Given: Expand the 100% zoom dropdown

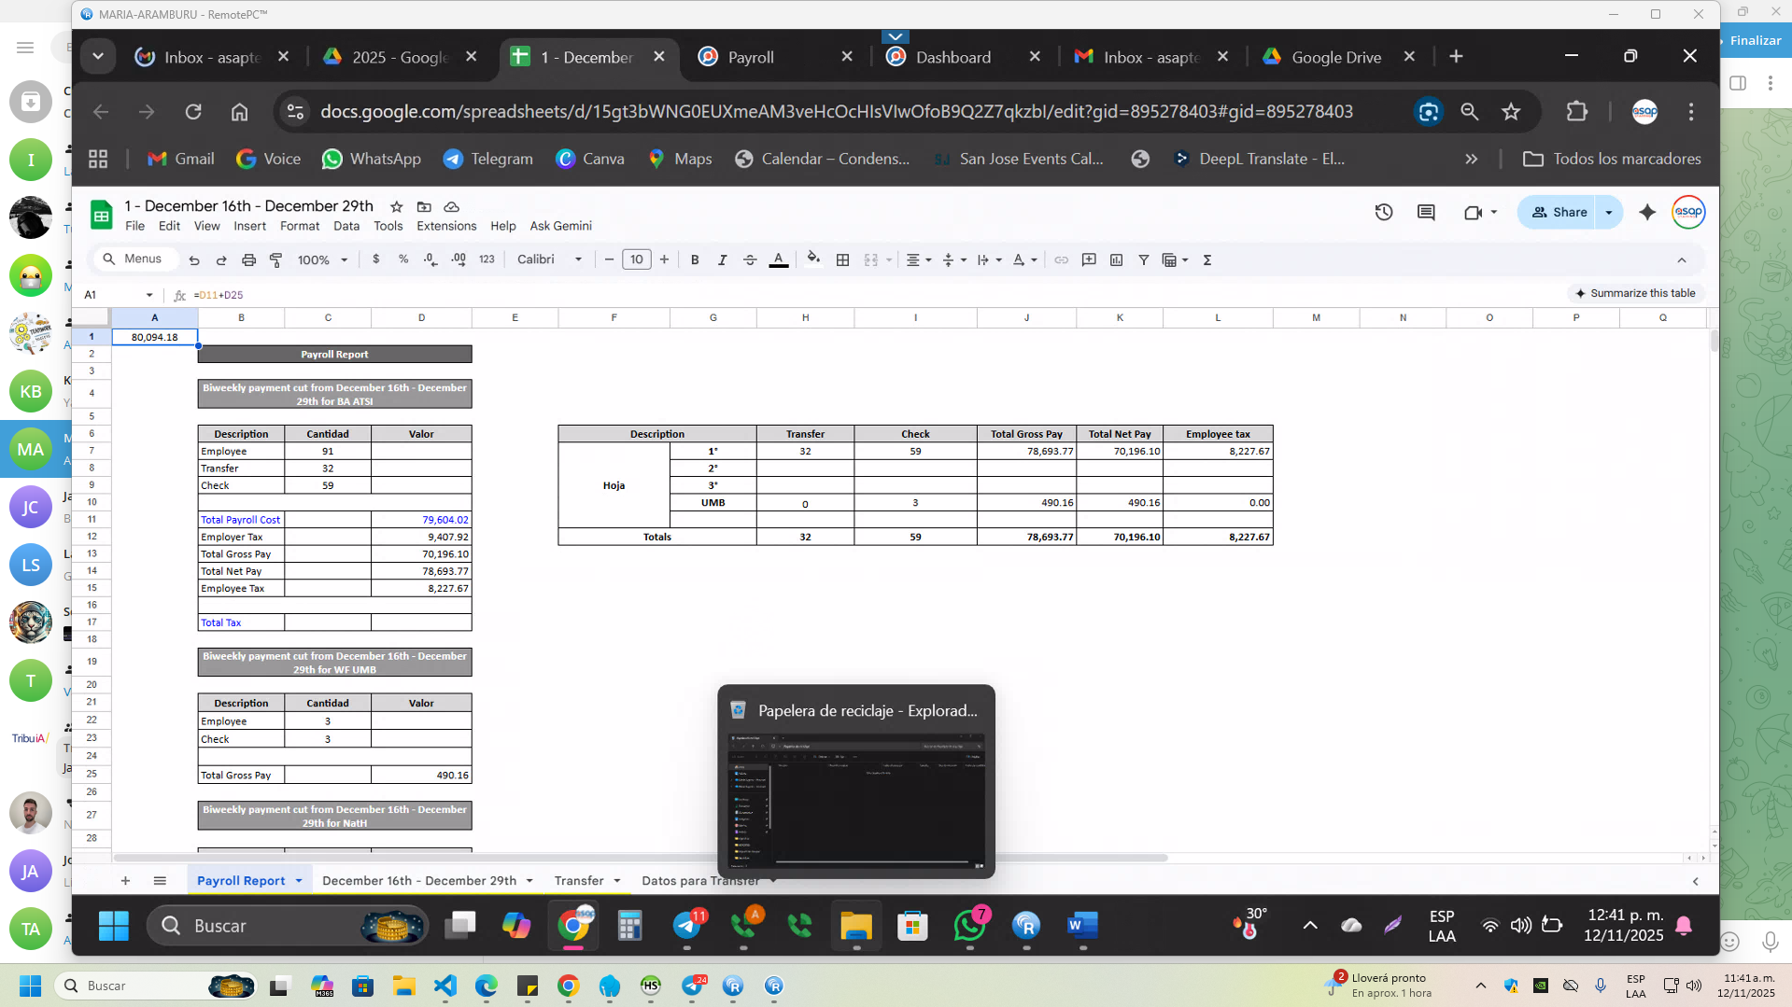Looking at the screenshot, I should [x=322, y=260].
